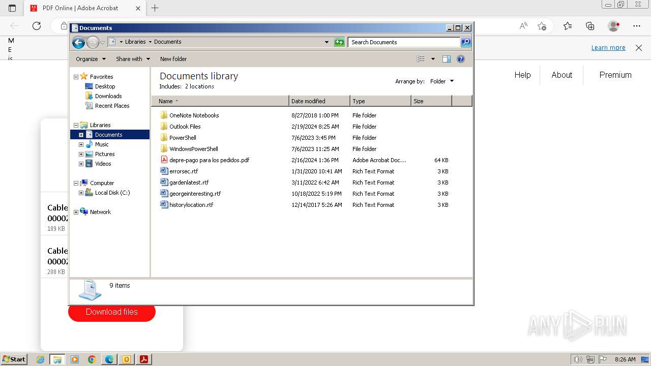The height and width of the screenshot is (366, 651).
Task: Open Downloads under Favorites
Action: (x=108, y=96)
